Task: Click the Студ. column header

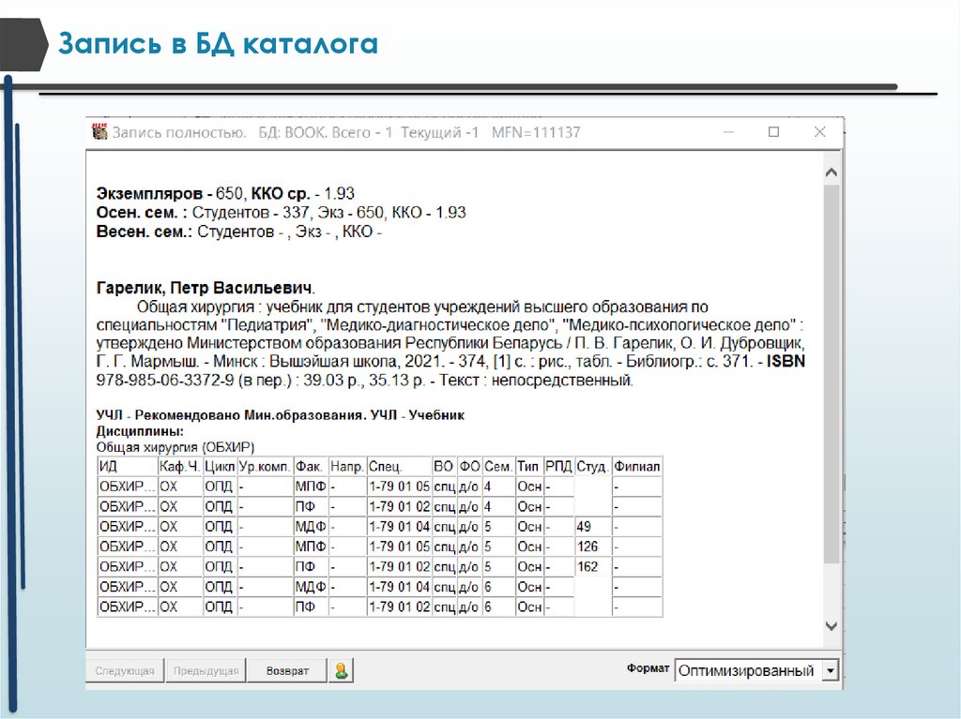Action: pyautogui.click(x=592, y=466)
